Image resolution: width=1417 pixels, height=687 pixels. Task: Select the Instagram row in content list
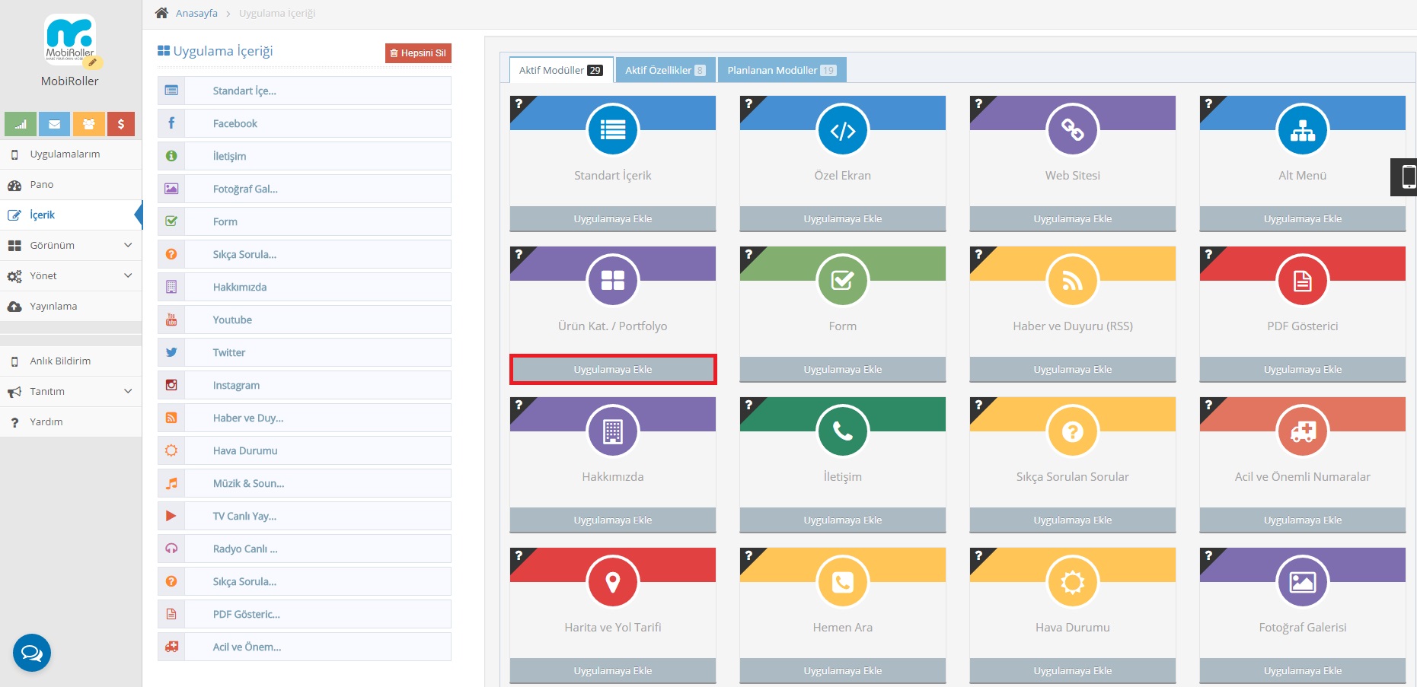[305, 385]
